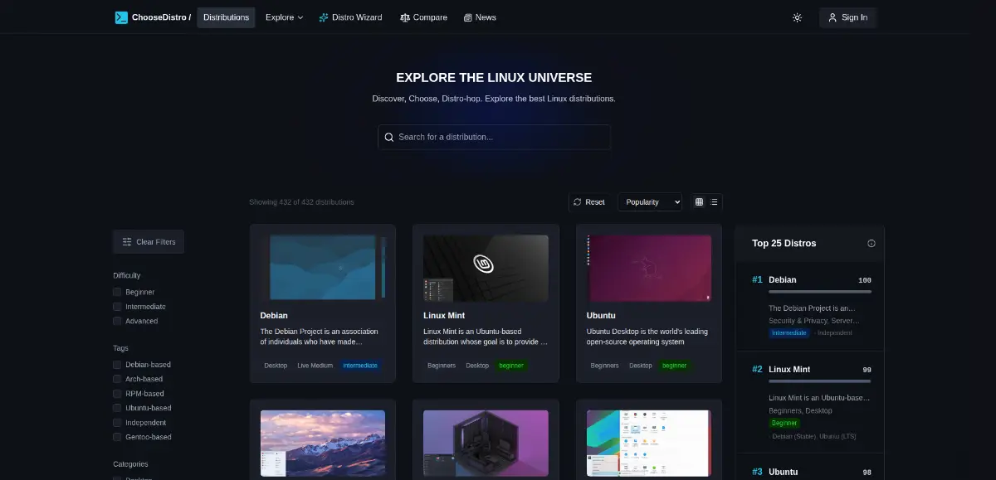
Task: Toggle light mode with the sun icon
Action: click(x=797, y=17)
